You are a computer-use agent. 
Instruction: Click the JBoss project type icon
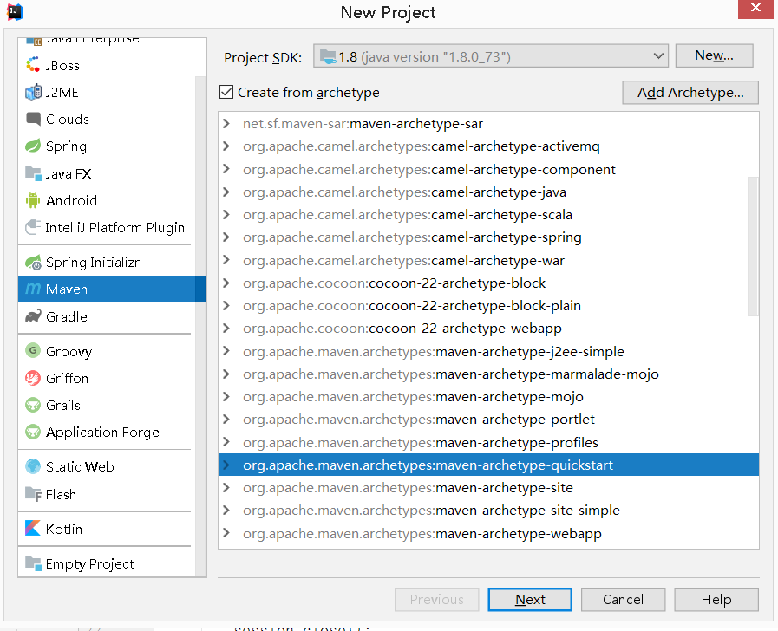click(x=33, y=65)
